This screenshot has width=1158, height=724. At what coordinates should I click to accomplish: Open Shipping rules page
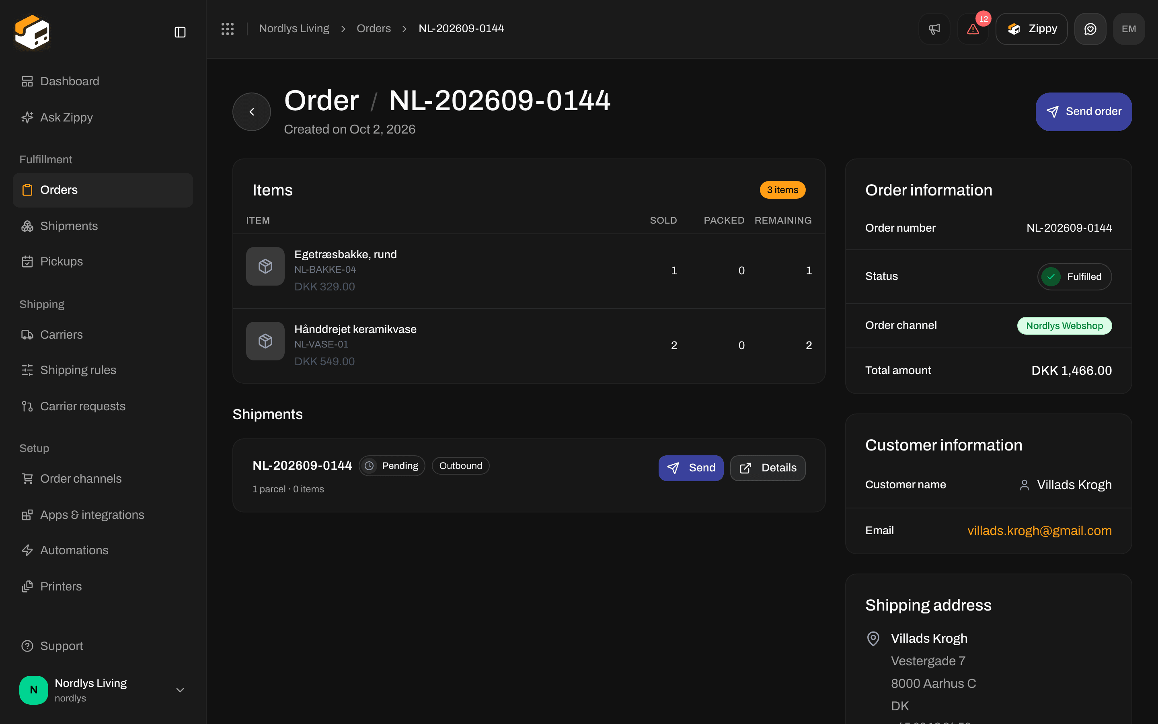(x=103, y=370)
